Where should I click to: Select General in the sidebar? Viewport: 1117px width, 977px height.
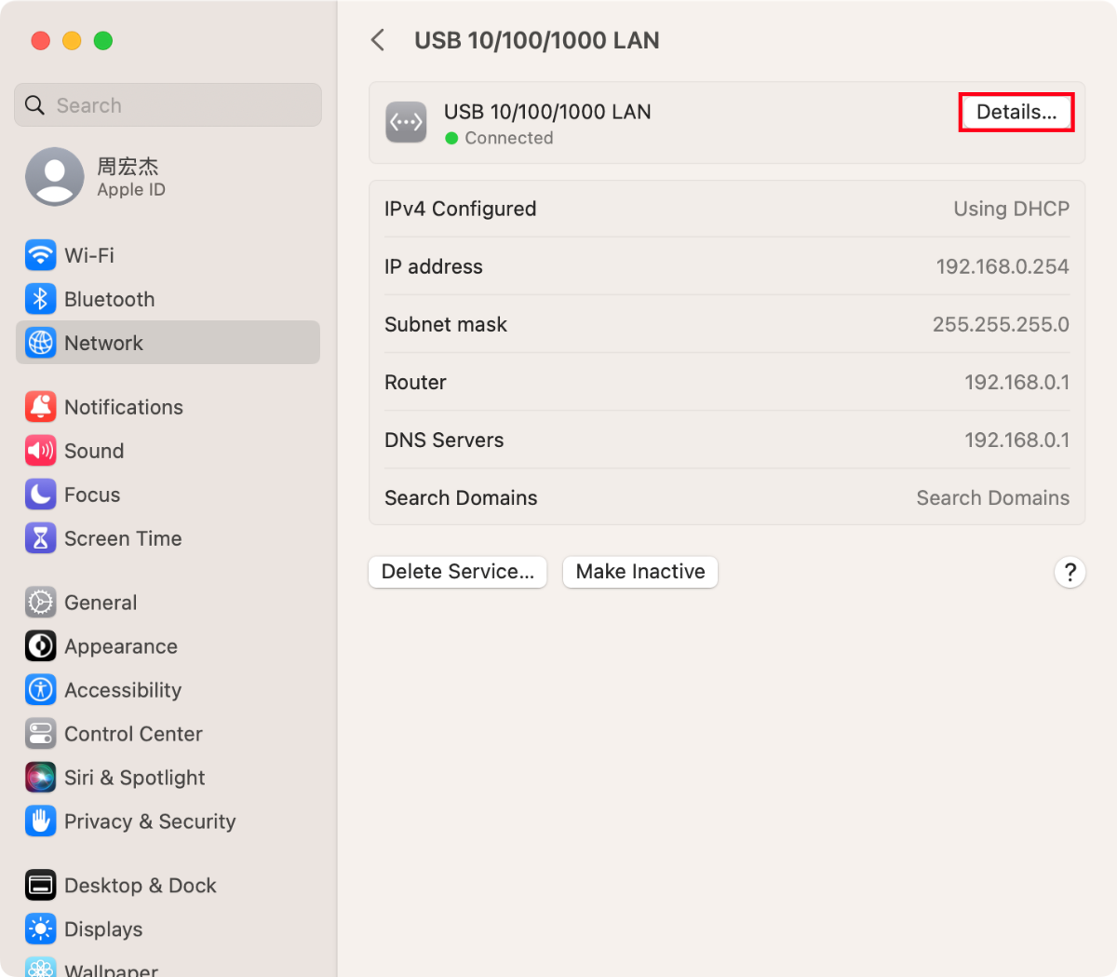(101, 603)
